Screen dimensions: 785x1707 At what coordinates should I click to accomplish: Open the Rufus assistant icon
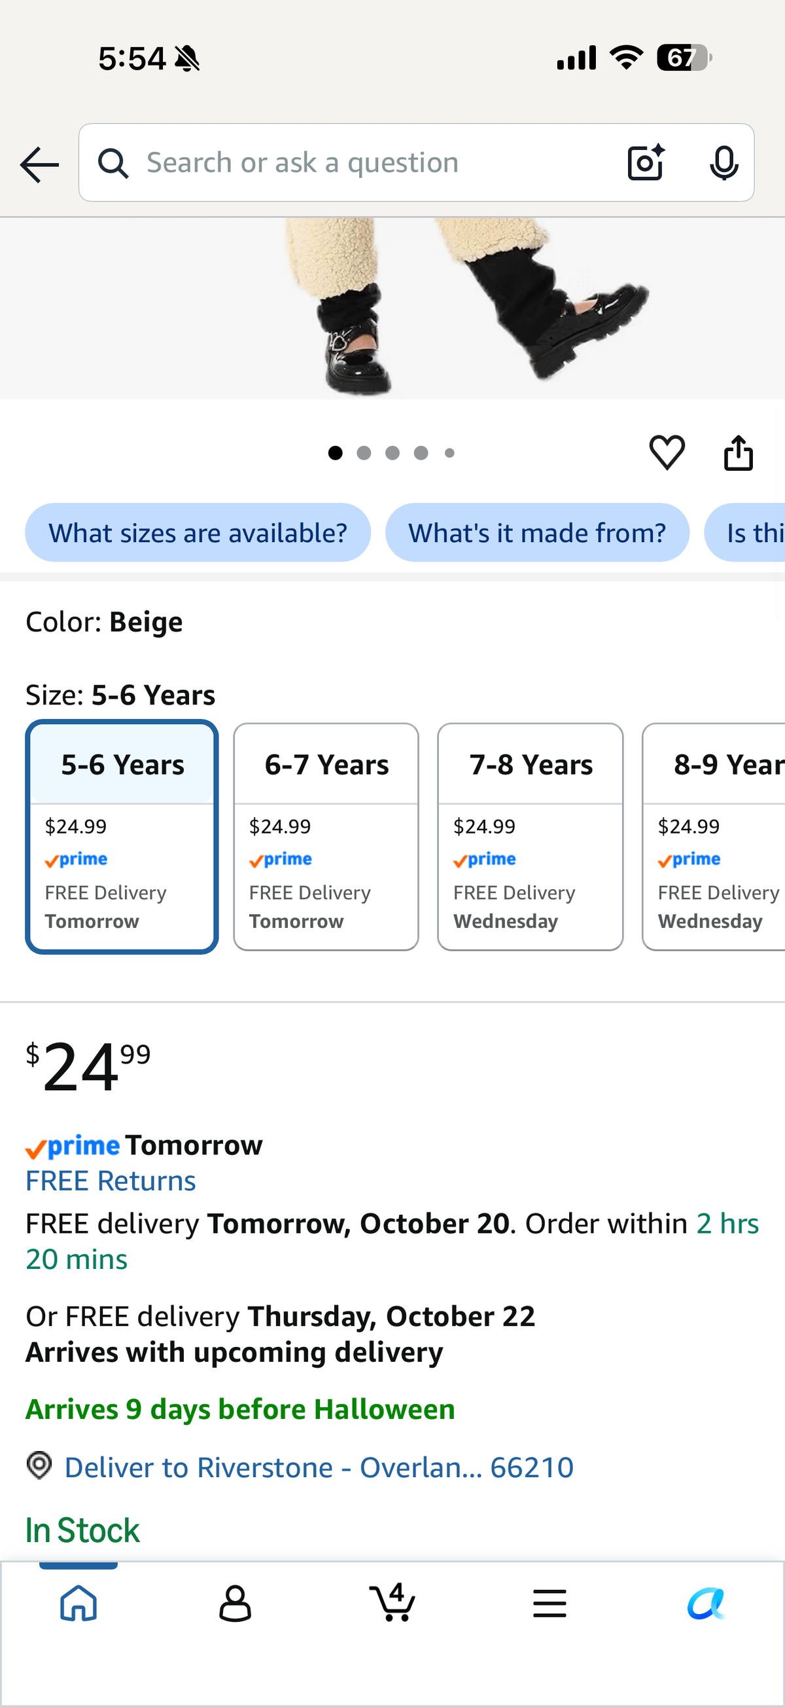point(706,1604)
